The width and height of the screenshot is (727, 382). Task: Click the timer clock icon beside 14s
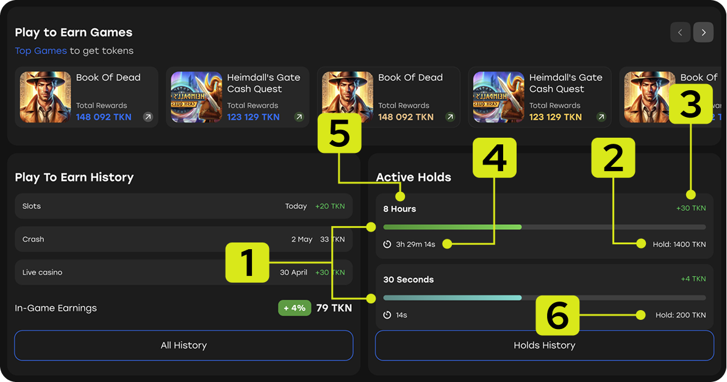coord(387,315)
